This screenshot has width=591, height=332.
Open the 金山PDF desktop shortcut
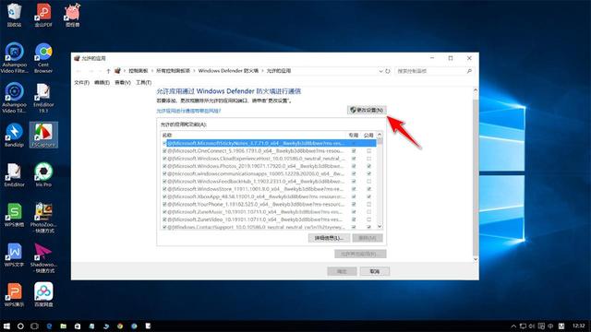click(43, 15)
